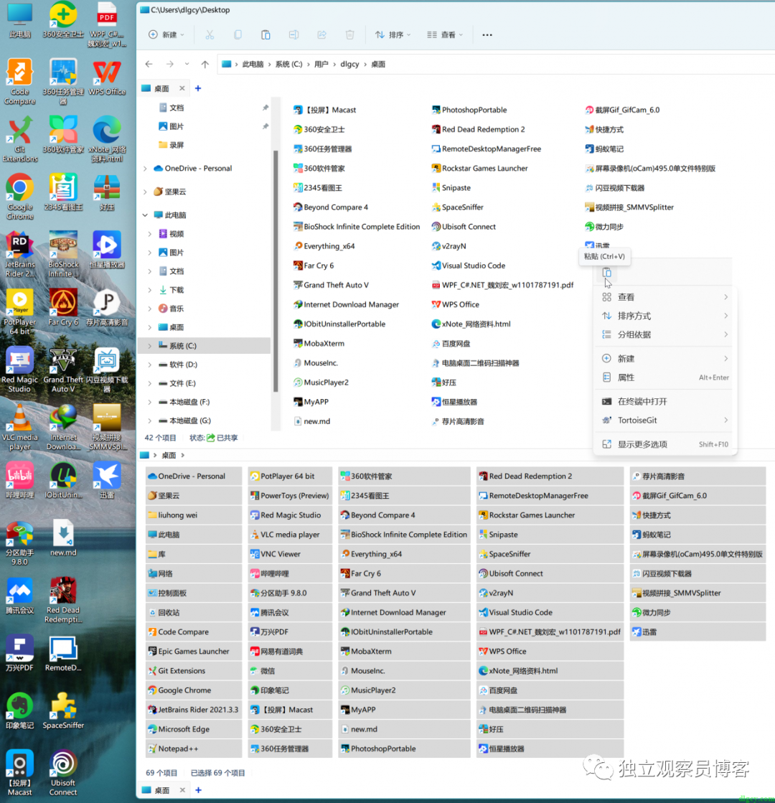The height and width of the screenshot is (803, 775).
Task: Choose 属性 in the context menu
Action: 665,377
